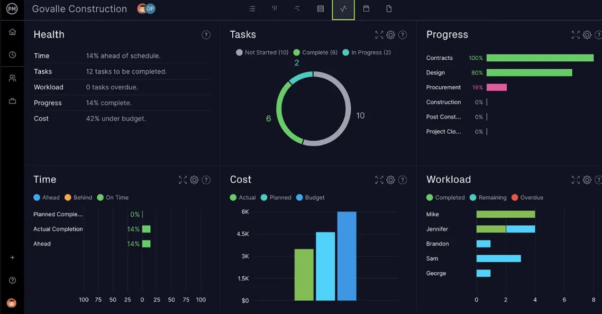Open the clock recent-items sidebar icon
Screen dimensions: 602x314
[12, 55]
